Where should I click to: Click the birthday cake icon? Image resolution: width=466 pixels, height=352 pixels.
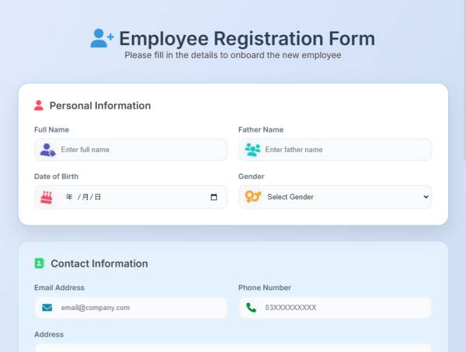(x=47, y=197)
